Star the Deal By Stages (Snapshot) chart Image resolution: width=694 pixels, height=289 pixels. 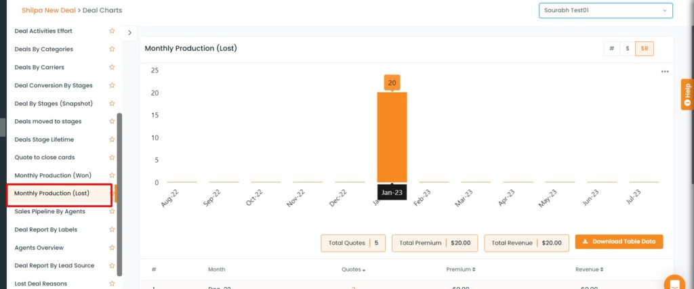[112, 104]
